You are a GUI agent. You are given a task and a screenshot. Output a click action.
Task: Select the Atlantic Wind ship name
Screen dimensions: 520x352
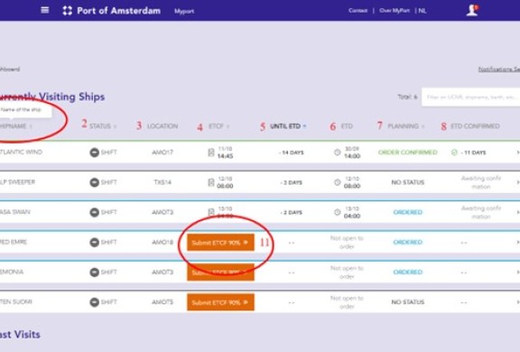(21, 153)
